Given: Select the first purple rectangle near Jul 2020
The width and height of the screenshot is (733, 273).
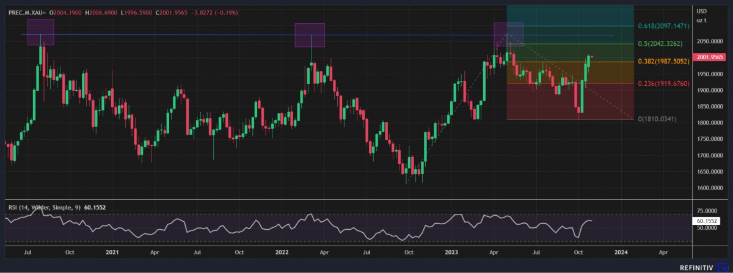Looking at the screenshot, I should coord(40,32).
